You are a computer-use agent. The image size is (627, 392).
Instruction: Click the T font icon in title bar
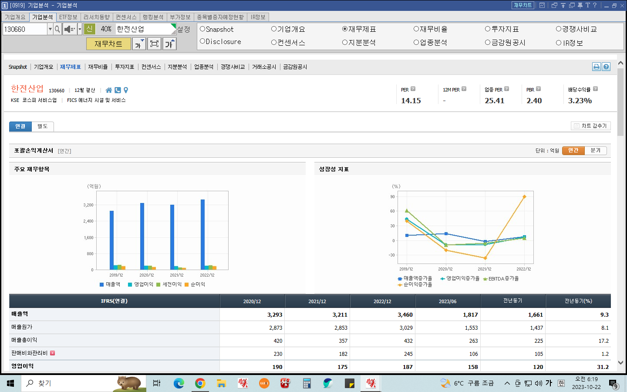tap(587, 5)
